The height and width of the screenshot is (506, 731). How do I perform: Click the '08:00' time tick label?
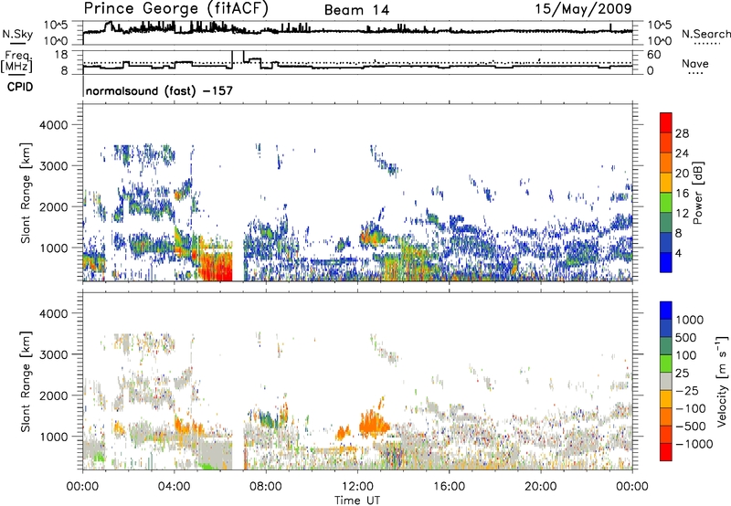pyautogui.click(x=266, y=487)
